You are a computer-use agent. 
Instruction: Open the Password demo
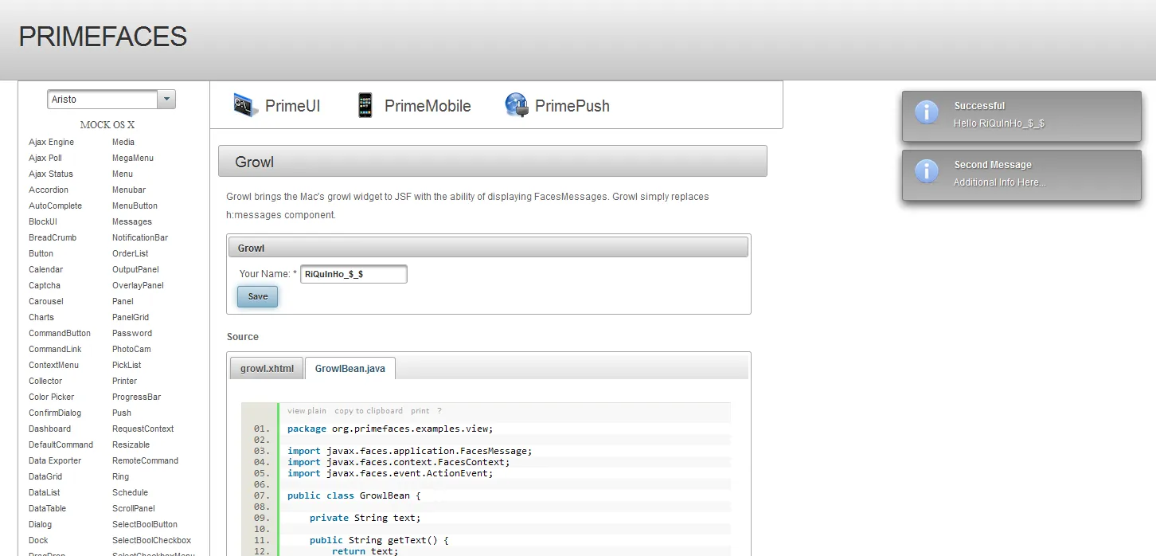click(132, 333)
